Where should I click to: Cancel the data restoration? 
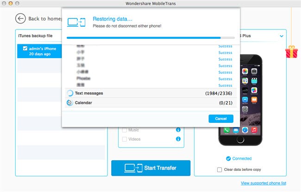221,119
